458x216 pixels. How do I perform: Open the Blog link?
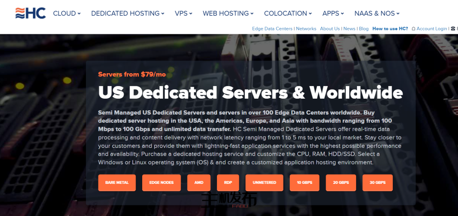click(x=364, y=29)
